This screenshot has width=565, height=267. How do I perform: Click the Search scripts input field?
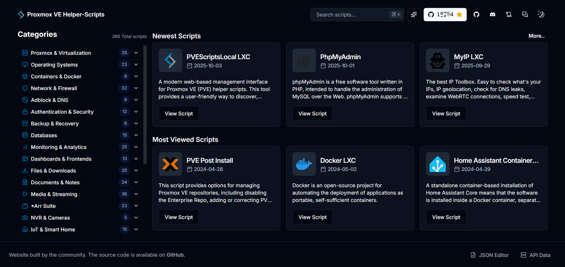pyautogui.click(x=351, y=15)
